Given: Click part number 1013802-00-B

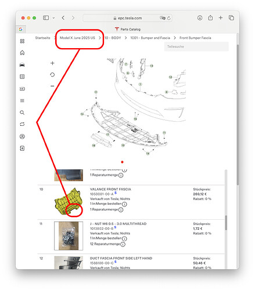Looking at the screenshot, I should pyautogui.click(x=102, y=229).
